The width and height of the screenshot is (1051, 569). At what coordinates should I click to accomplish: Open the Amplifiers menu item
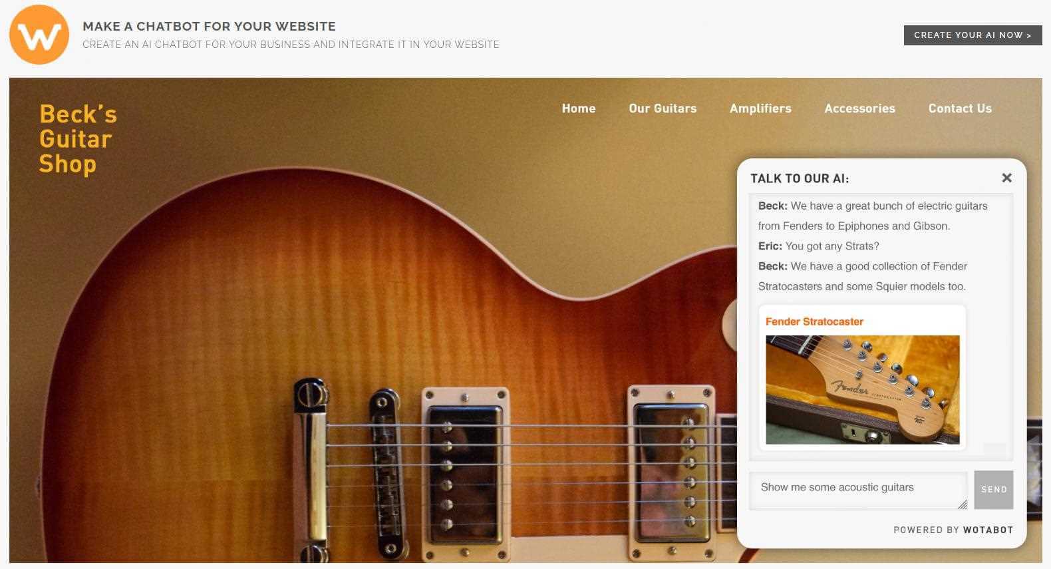pyautogui.click(x=760, y=108)
